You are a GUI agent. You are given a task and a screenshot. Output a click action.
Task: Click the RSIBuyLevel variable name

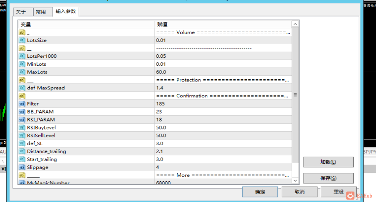41,127
